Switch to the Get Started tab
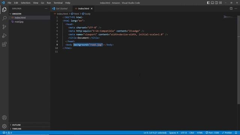 61,9
